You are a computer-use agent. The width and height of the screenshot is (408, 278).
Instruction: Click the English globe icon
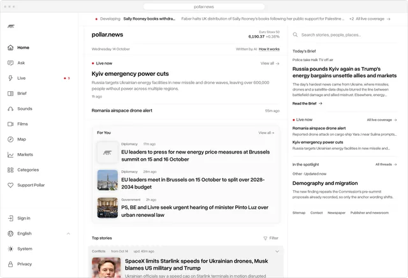[x=10, y=233]
